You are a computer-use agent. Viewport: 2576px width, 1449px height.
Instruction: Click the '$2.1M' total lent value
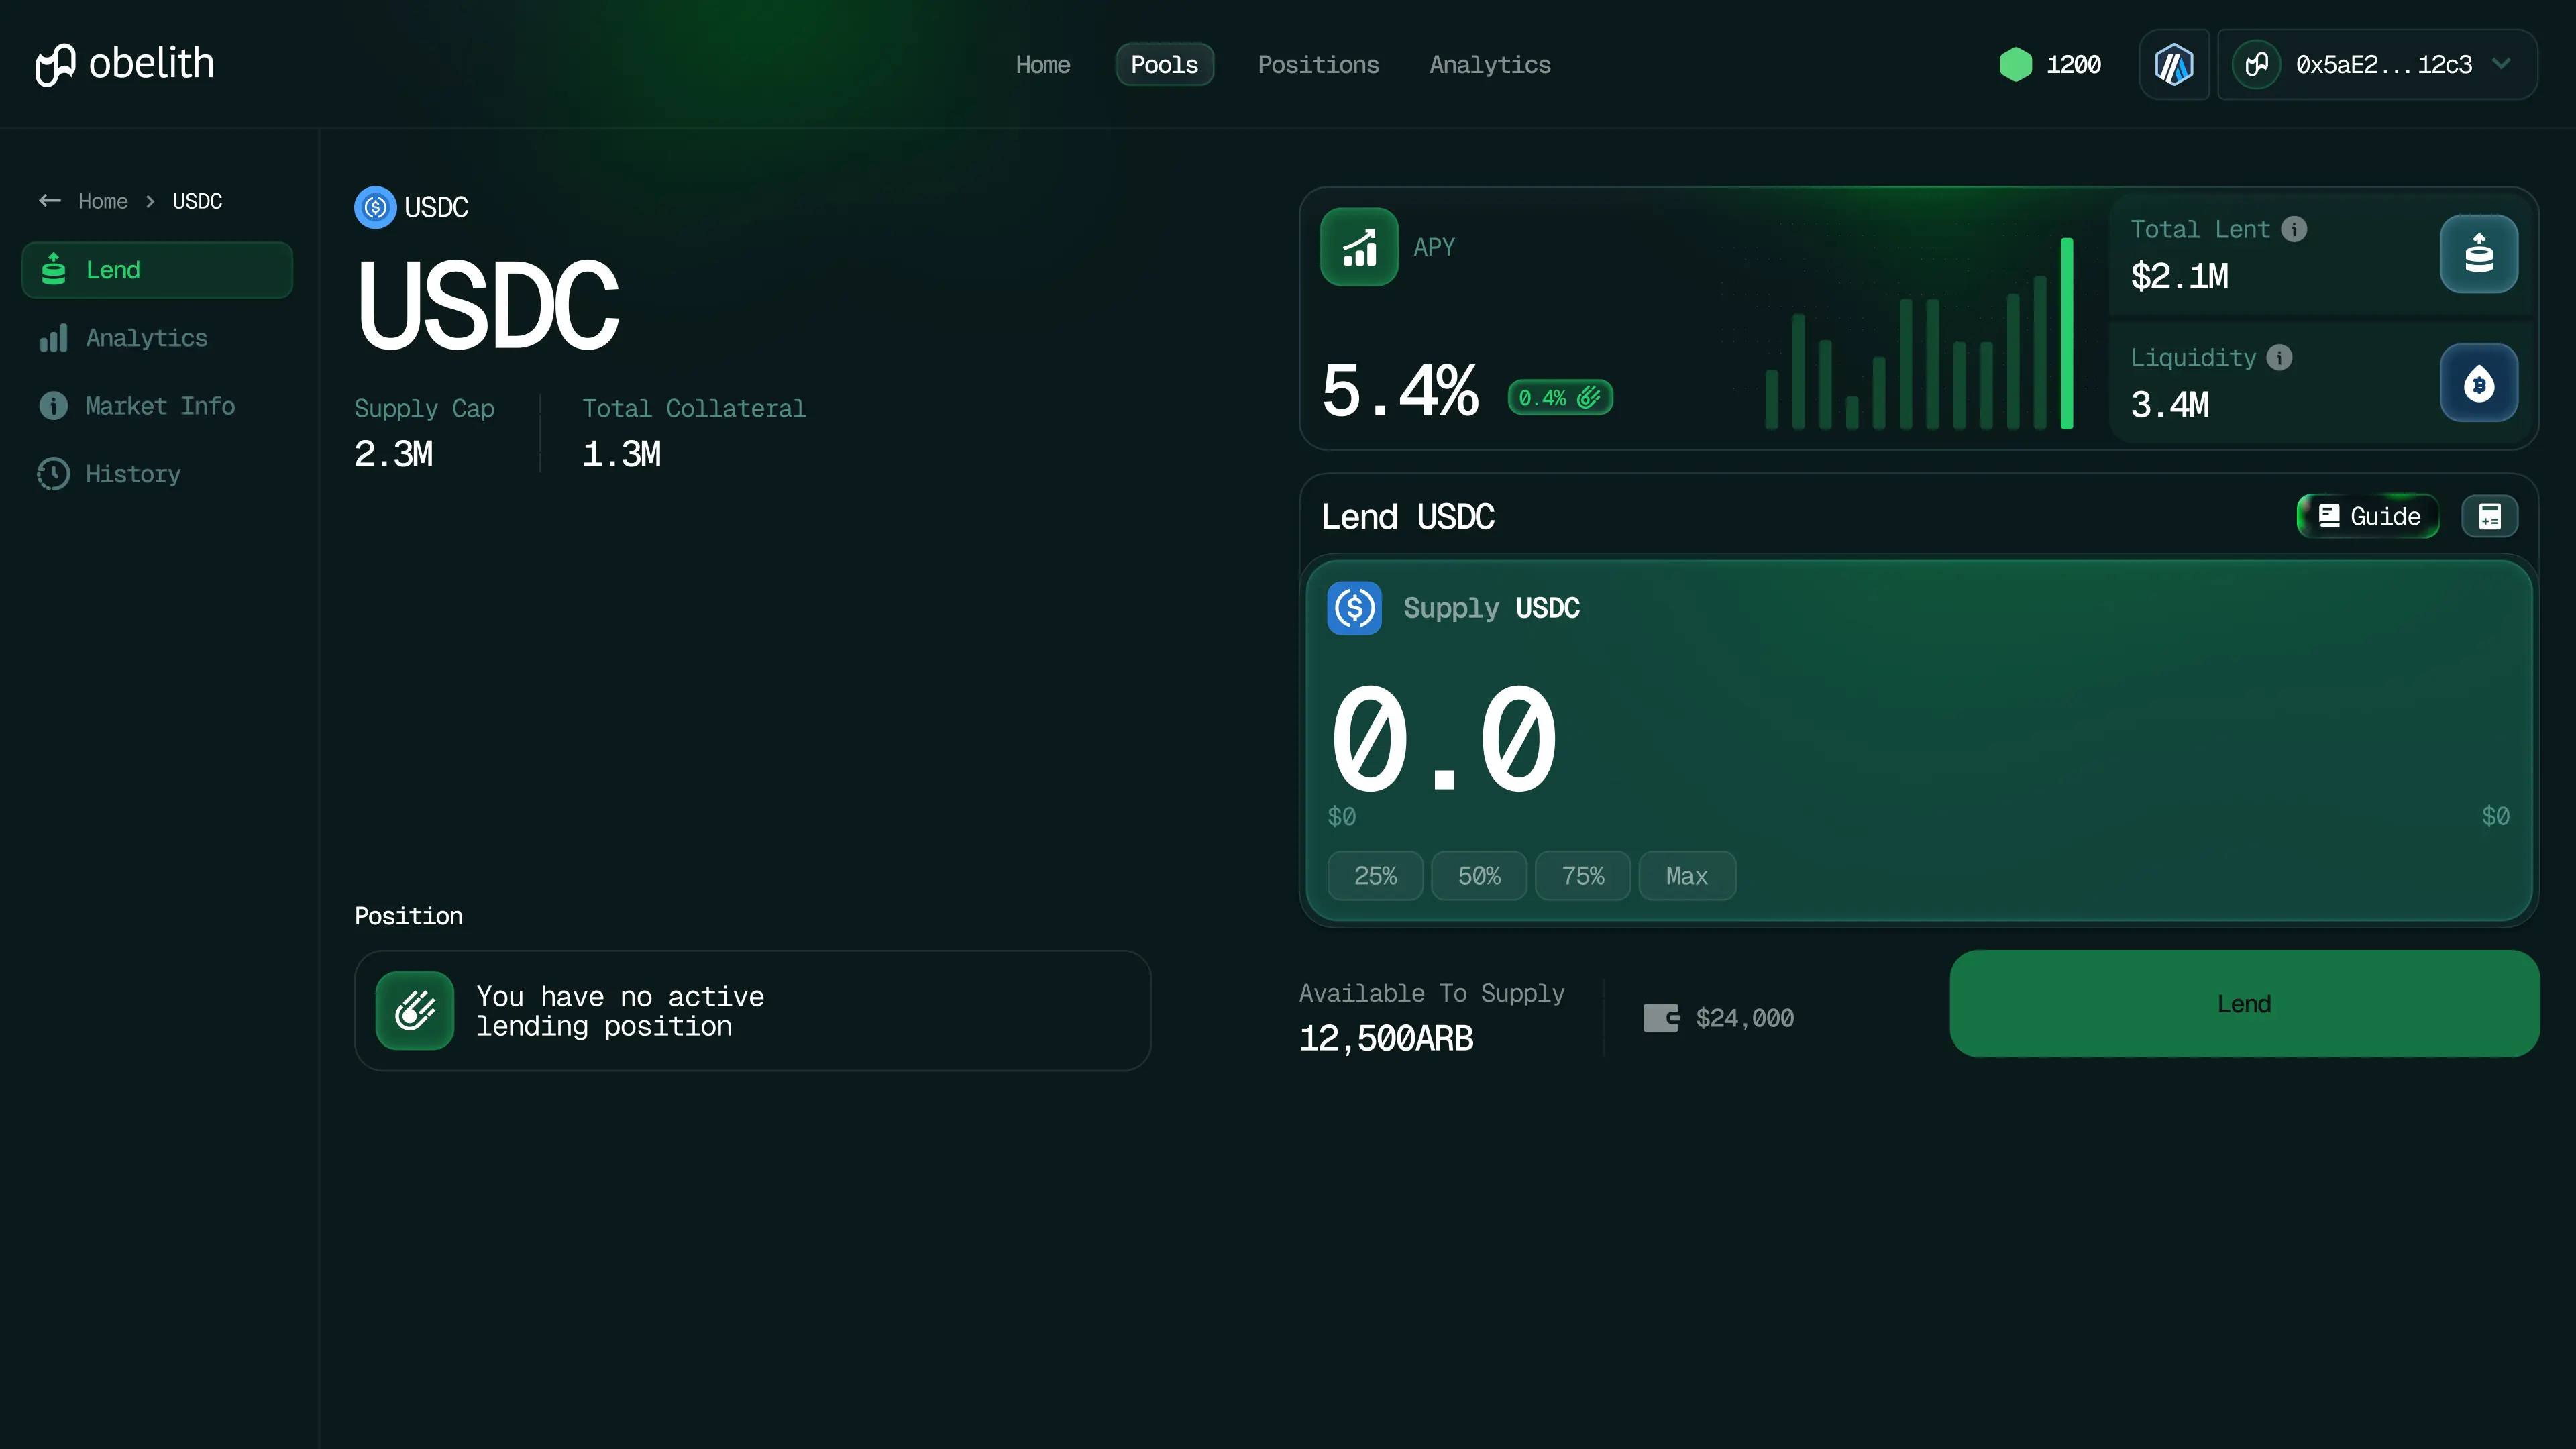pyautogui.click(x=2180, y=276)
